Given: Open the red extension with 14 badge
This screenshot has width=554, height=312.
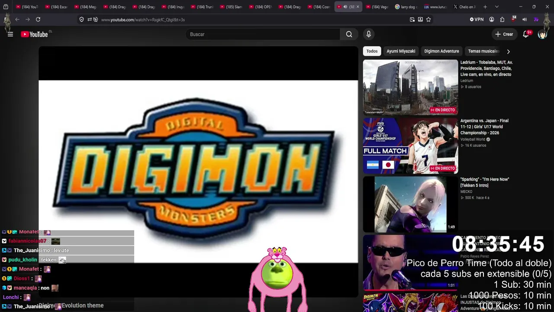Looking at the screenshot, I should tap(513, 19).
